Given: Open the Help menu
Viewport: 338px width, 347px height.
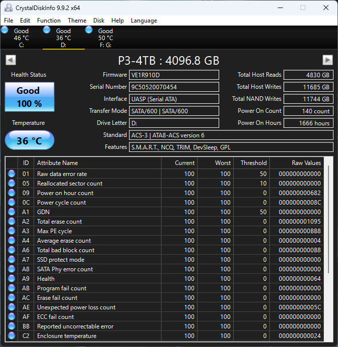Looking at the screenshot, I should click(x=117, y=21).
